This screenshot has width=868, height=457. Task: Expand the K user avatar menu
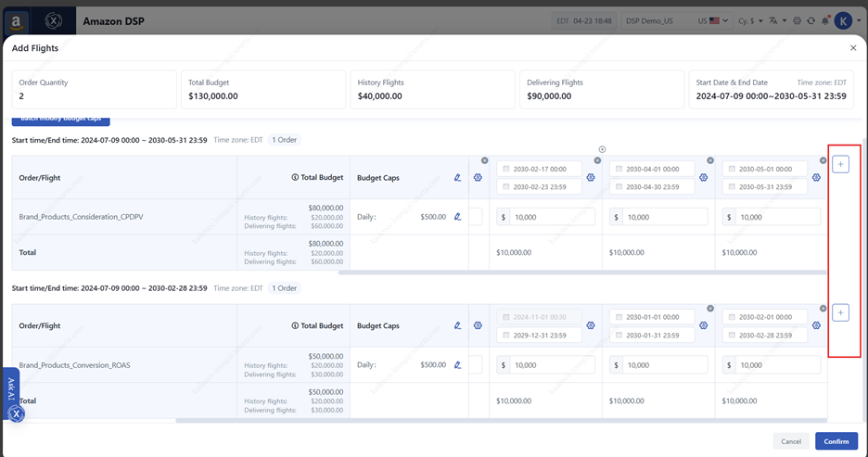click(x=844, y=20)
